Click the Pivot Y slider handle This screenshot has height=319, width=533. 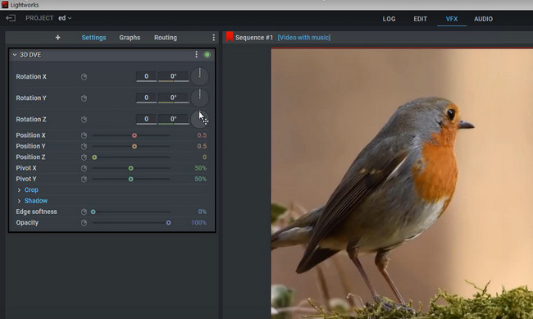(x=130, y=179)
